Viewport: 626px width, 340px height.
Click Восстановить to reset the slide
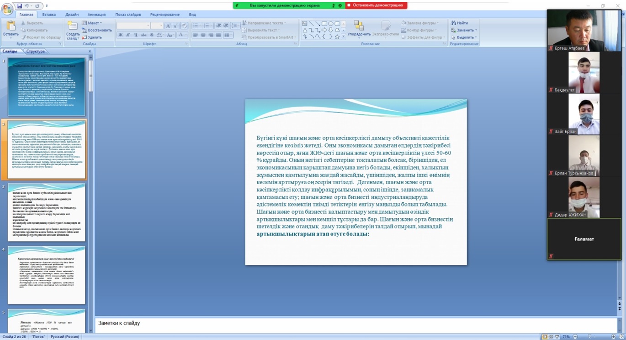tap(97, 30)
